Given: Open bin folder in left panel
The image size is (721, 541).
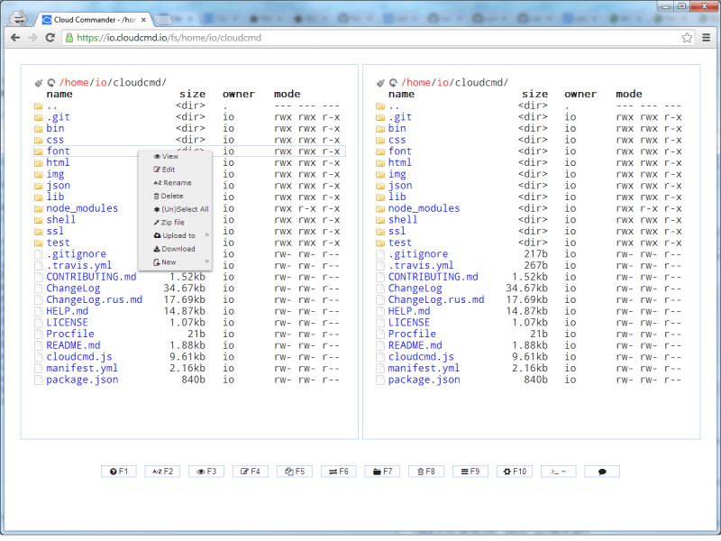Looking at the screenshot, I should tap(55, 129).
